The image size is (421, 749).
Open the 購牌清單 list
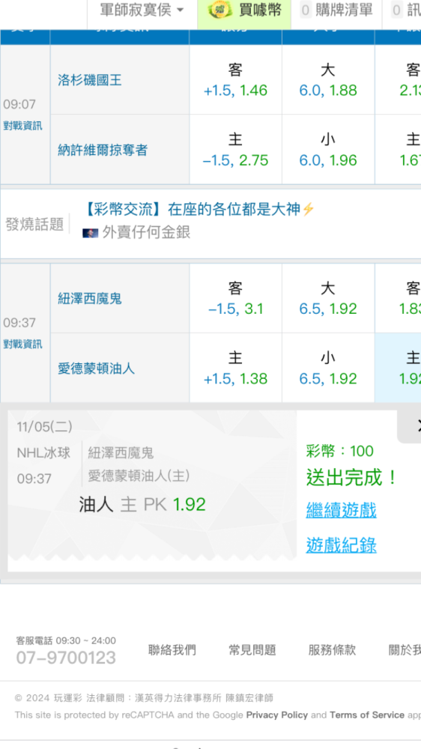(x=337, y=10)
